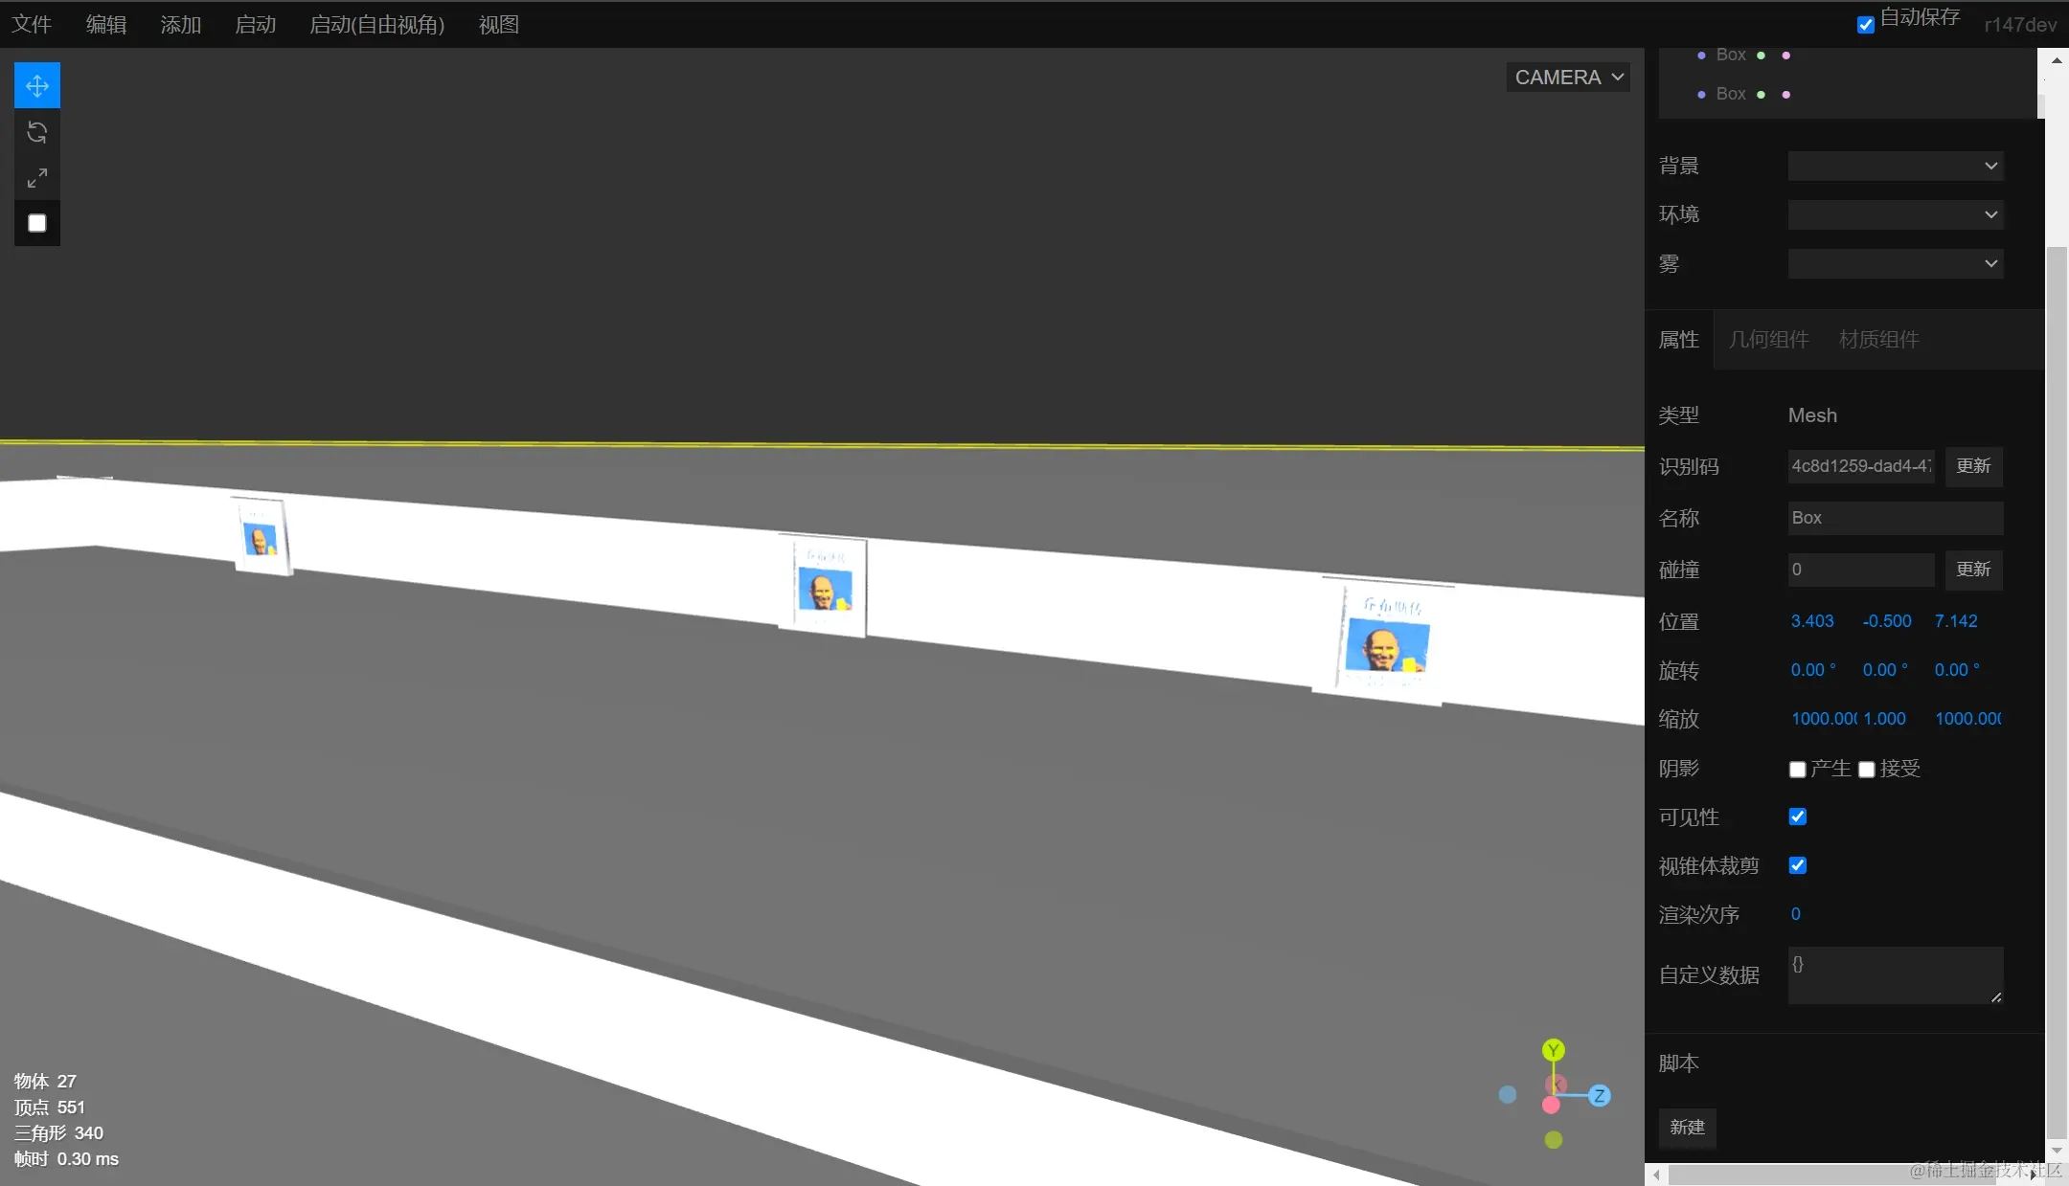This screenshot has width=2069, height=1186.
Task: Toggle the local space checkbox in toolbar
Action: point(37,223)
